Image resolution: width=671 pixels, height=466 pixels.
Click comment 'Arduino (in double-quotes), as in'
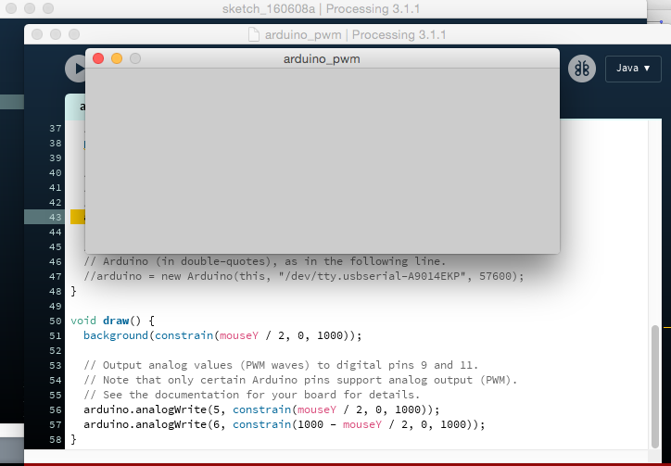(265, 261)
